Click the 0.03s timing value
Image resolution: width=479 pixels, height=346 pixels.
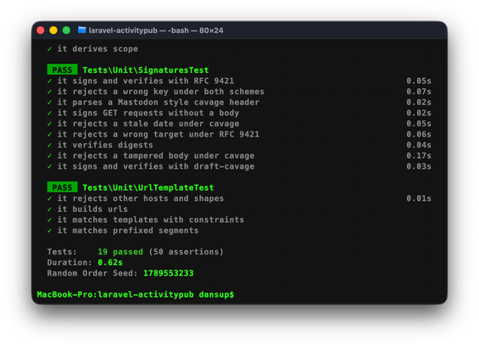point(419,166)
